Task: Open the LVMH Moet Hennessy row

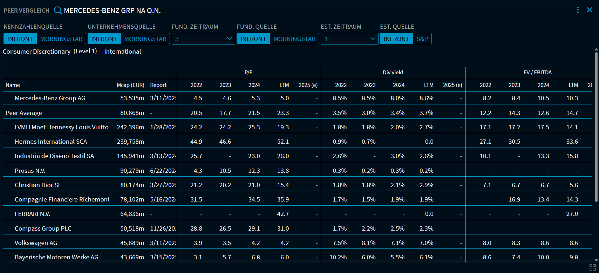Action: [61, 127]
